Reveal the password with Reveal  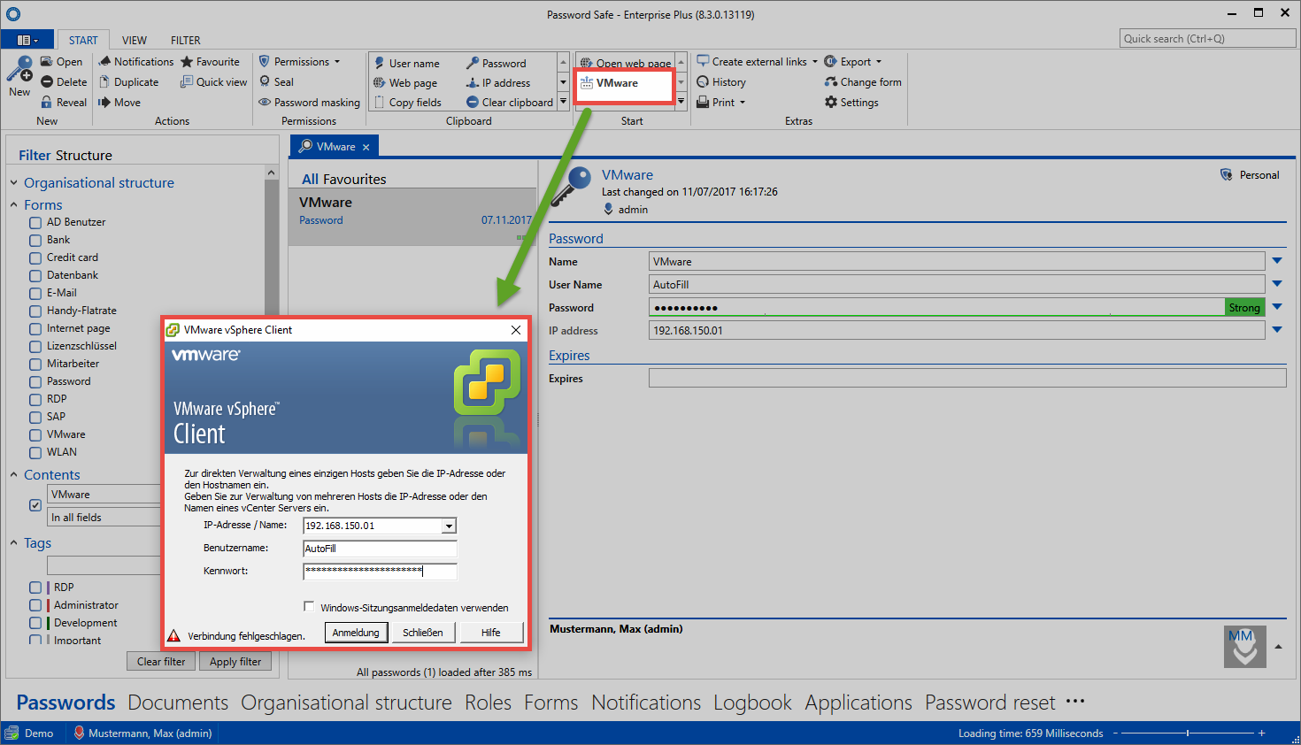pyautogui.click(x=64, y=103)
